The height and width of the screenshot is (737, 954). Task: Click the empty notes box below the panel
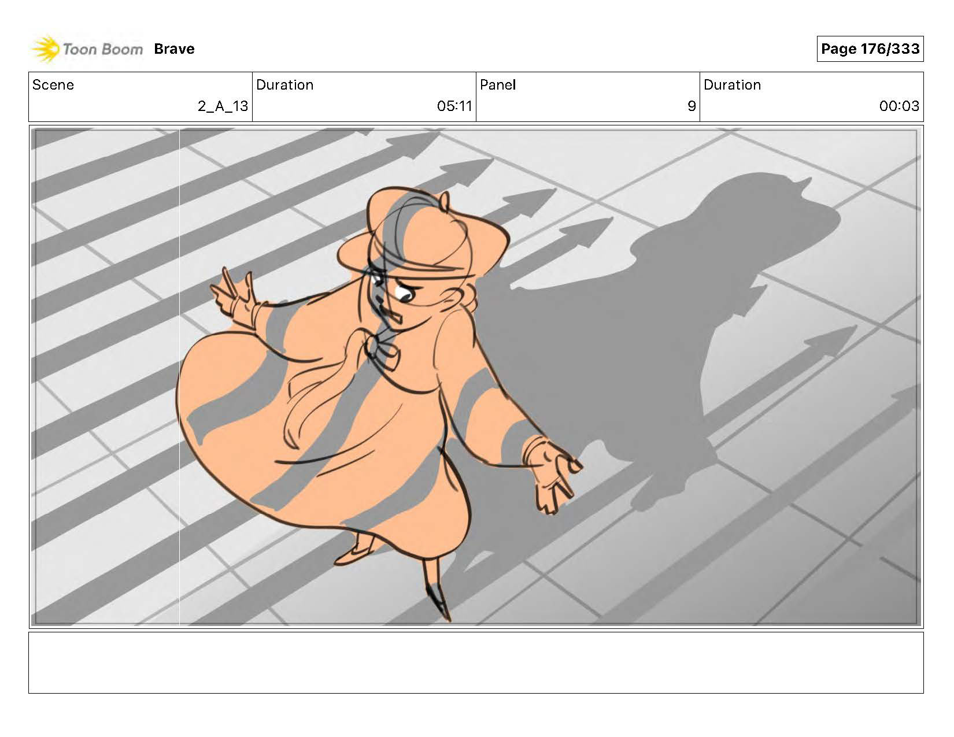tap(476, 662)
